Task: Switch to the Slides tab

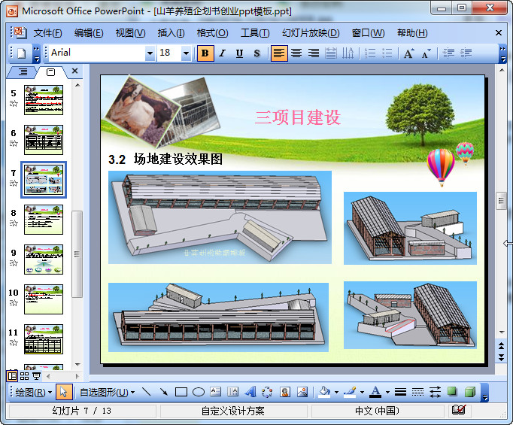Action: pyautogui.click(x=50, y=72)
